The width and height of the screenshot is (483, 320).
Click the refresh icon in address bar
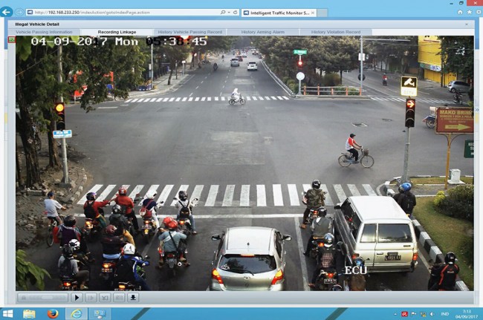click(x=234, y=13)
